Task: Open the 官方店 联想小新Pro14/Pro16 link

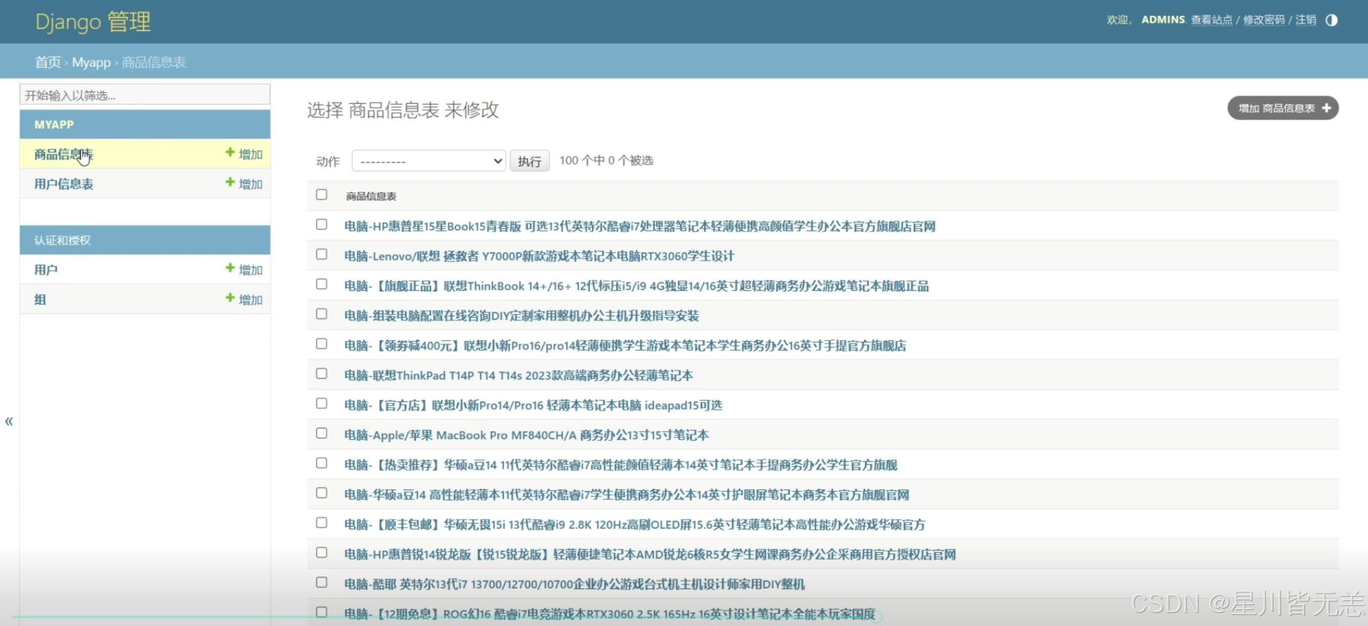Action: pyautogui.click(x=533, y=405)
